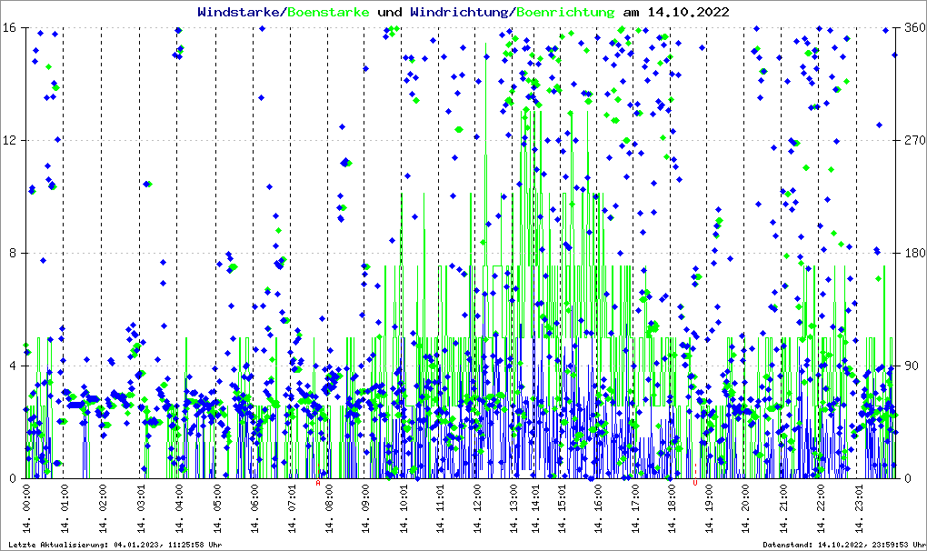Screen dimensions: 927x551
Task: Click the green "Boenstarke" title word
Action: point(329,12)
